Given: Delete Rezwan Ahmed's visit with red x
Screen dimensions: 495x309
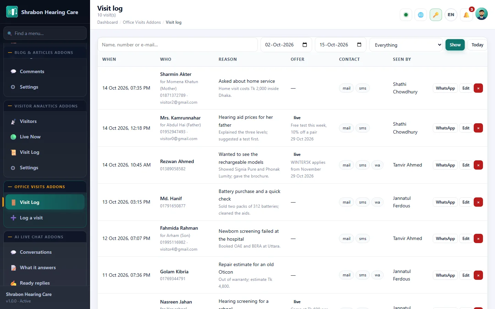Looking at the screenshot, I should [x=478, y=165].
